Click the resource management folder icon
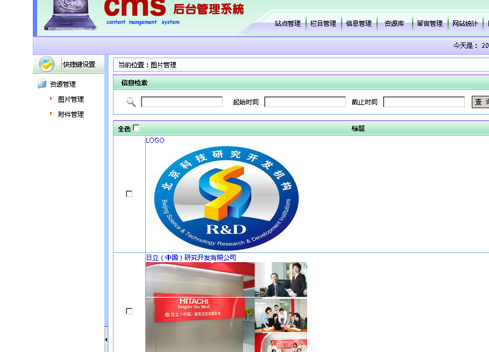This screenshot has height=352, width=489. [42, 83]
